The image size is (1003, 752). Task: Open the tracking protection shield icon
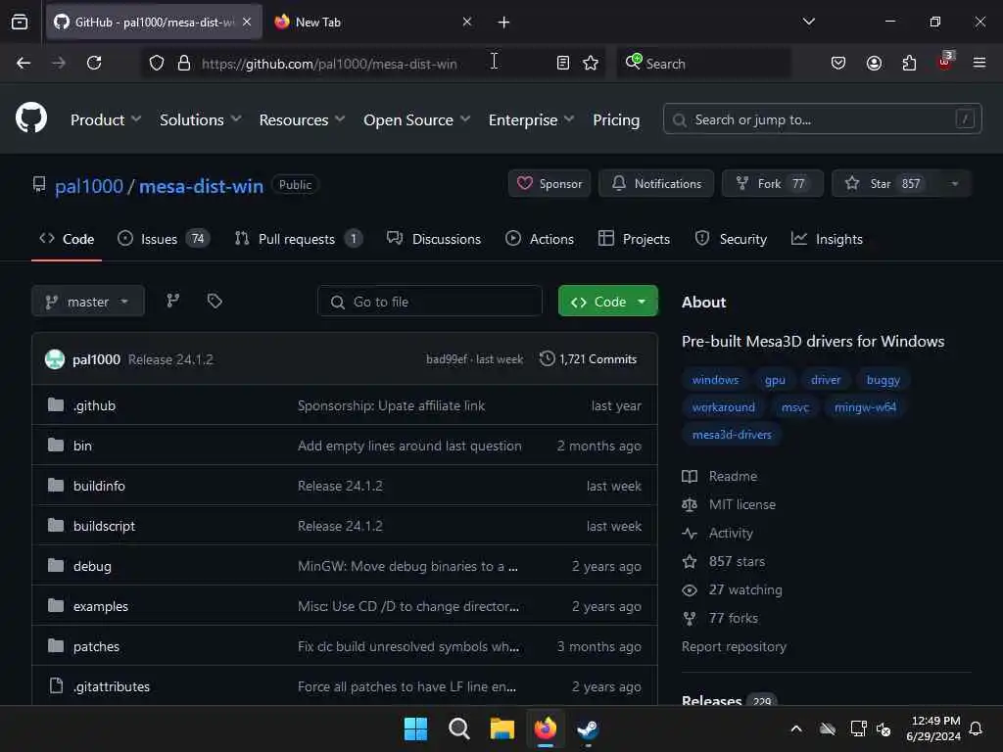157,63
